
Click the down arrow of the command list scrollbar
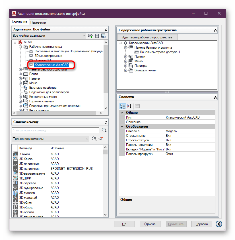(105, 215)
